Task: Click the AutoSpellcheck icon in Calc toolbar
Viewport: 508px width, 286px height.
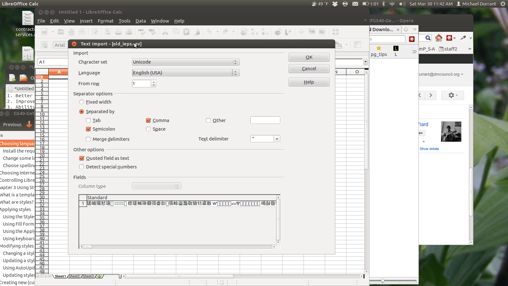Action: (152, 32)
